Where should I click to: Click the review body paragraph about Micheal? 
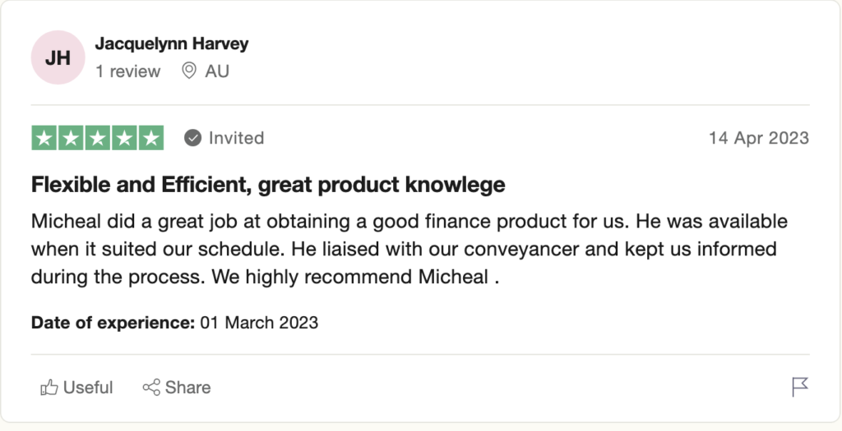pyautogui.click(x=409, y=250)
